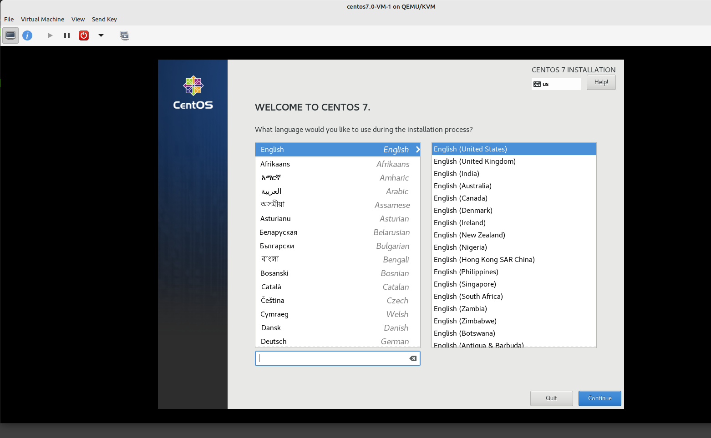Image resolution: width=711 pixels, height=438 pixels.
Task: Select Català language row
Action: tap(338, 287)
